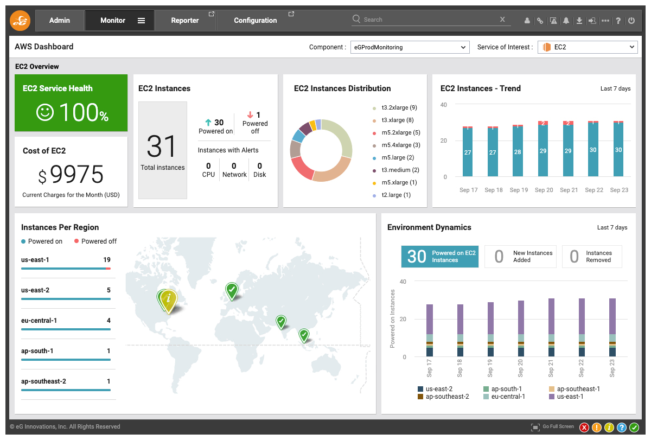Click the "ap-south-1" region row label

(37, 351)
